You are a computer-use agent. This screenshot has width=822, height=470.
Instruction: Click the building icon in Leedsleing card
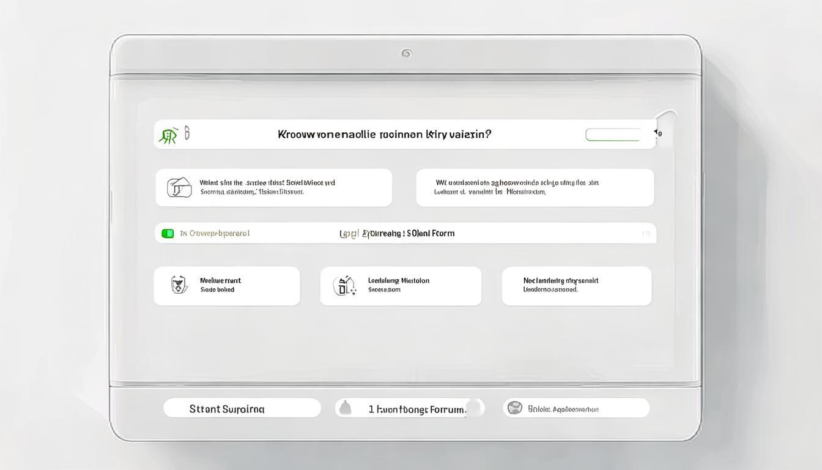click(344, 286)
